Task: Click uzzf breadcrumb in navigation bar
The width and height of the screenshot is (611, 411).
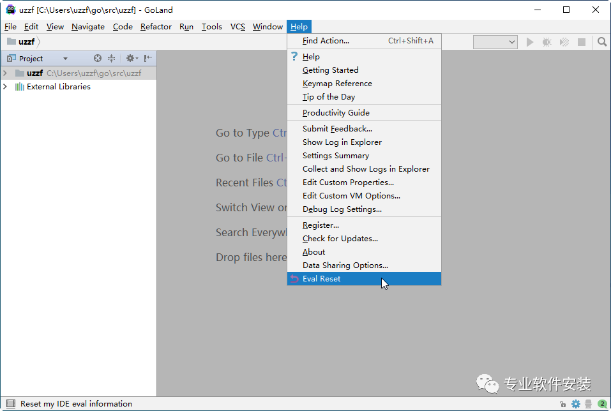Action: (x=26, y=41)
